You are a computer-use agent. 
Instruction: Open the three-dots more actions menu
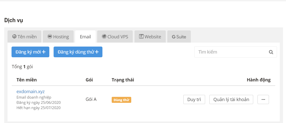(x=263, y=99)
